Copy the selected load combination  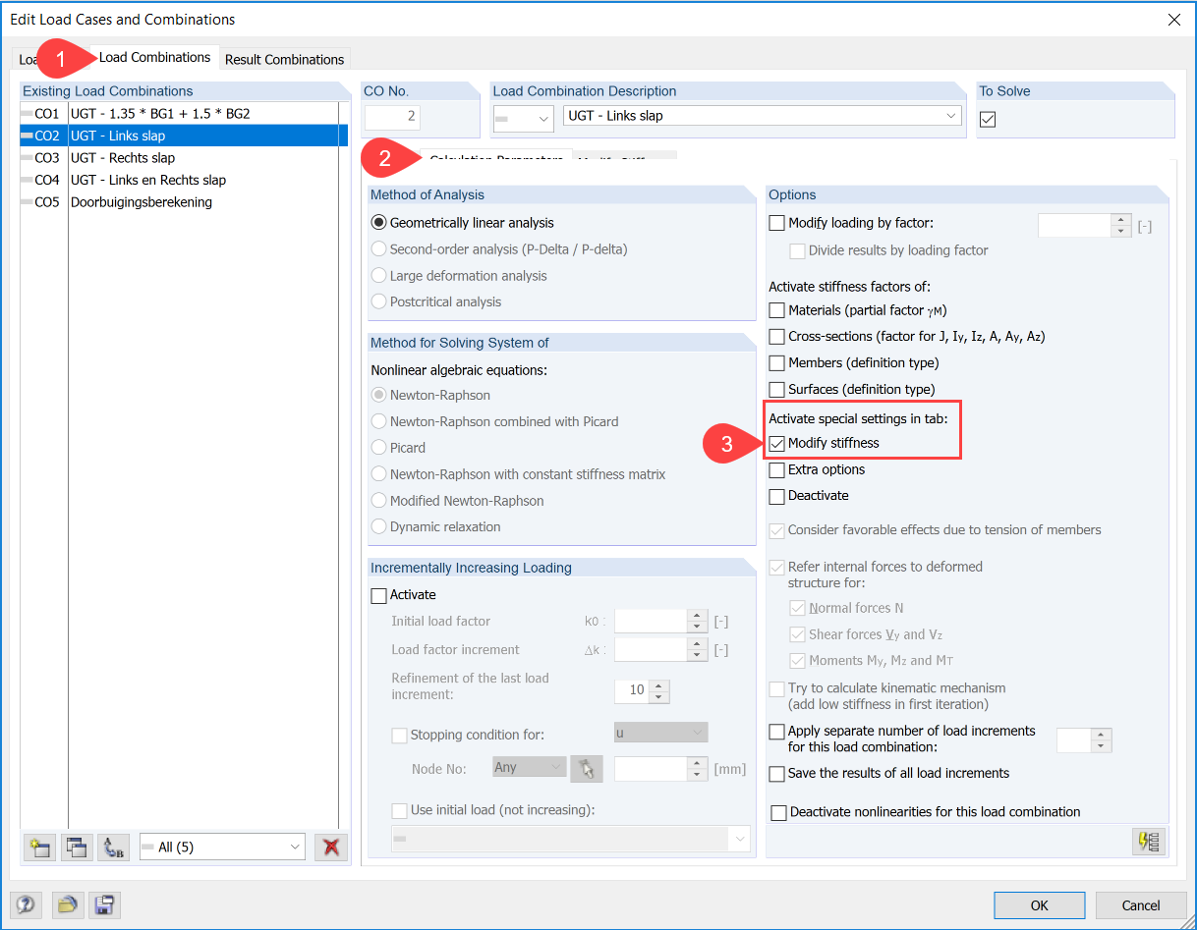[x=77, y=847]
